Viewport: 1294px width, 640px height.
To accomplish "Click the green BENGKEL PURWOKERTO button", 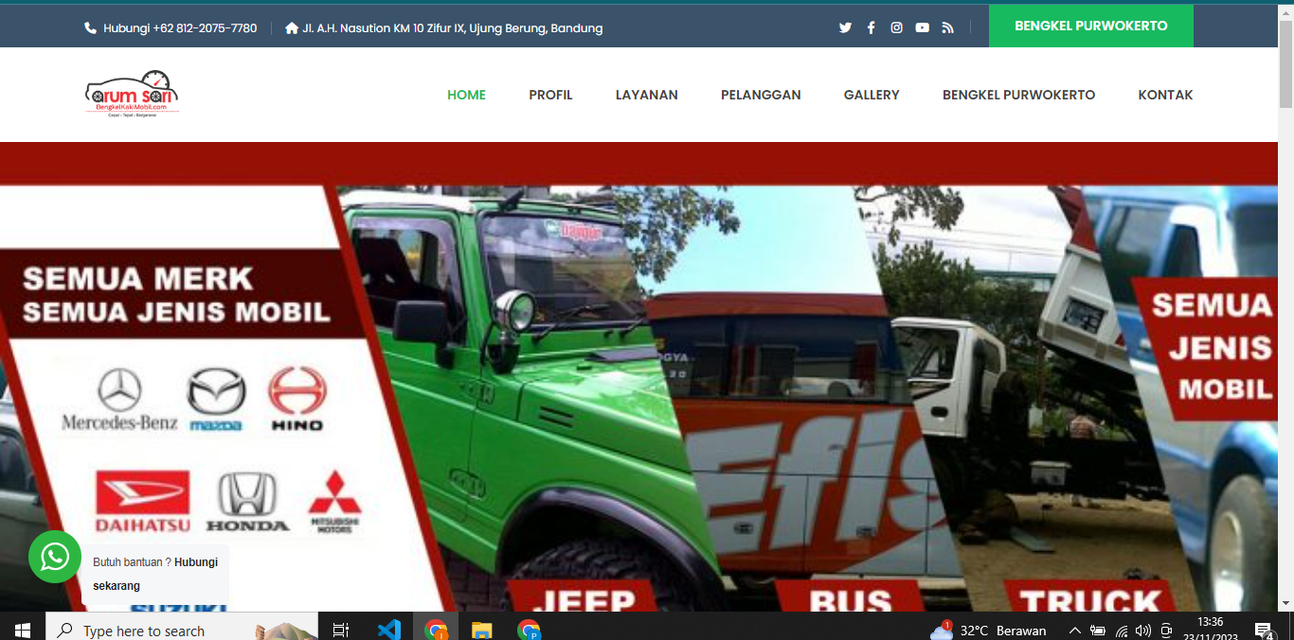I will [x=1091, y=26].
